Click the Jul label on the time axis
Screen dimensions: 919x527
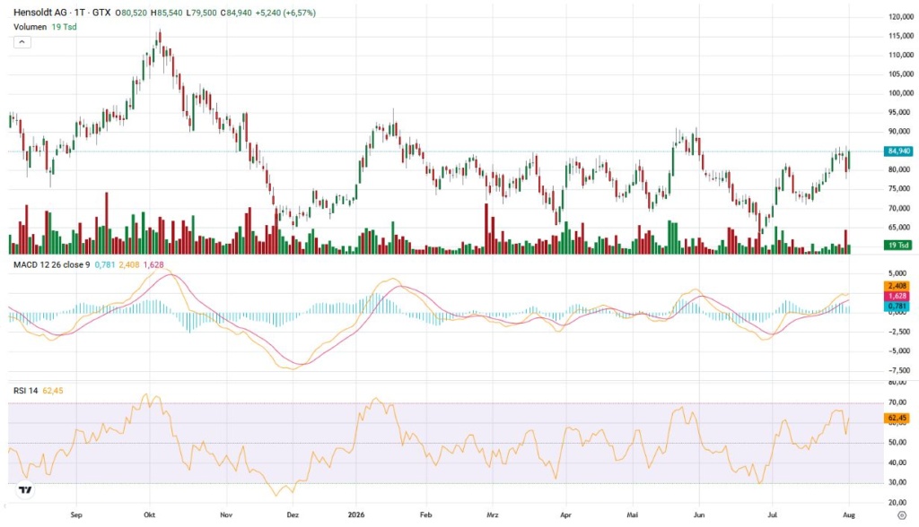773,515
